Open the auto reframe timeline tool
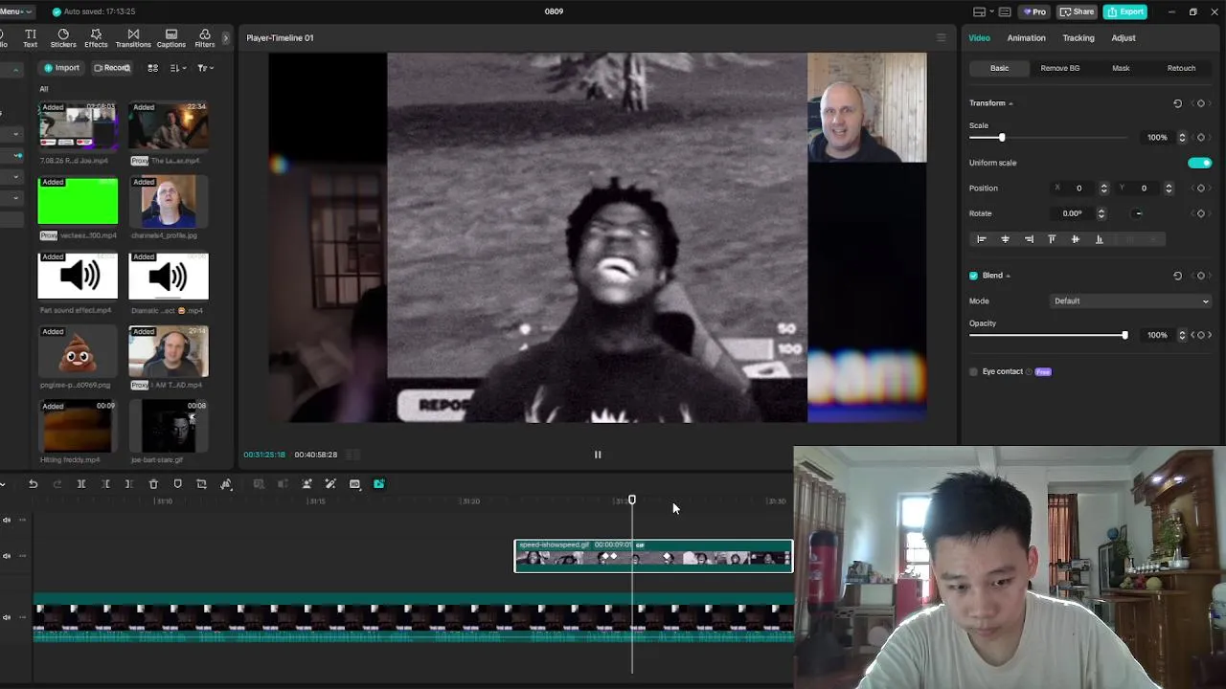This screenshot has height=689, width=1226. tap(226, 484)
